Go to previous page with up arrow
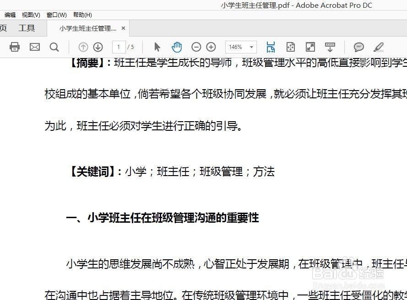407x300 pixels. [83, 47]
